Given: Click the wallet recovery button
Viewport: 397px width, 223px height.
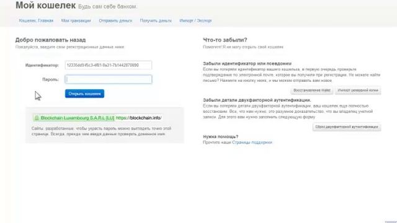Looking at the screenshot, I should (x=312, y=90).
